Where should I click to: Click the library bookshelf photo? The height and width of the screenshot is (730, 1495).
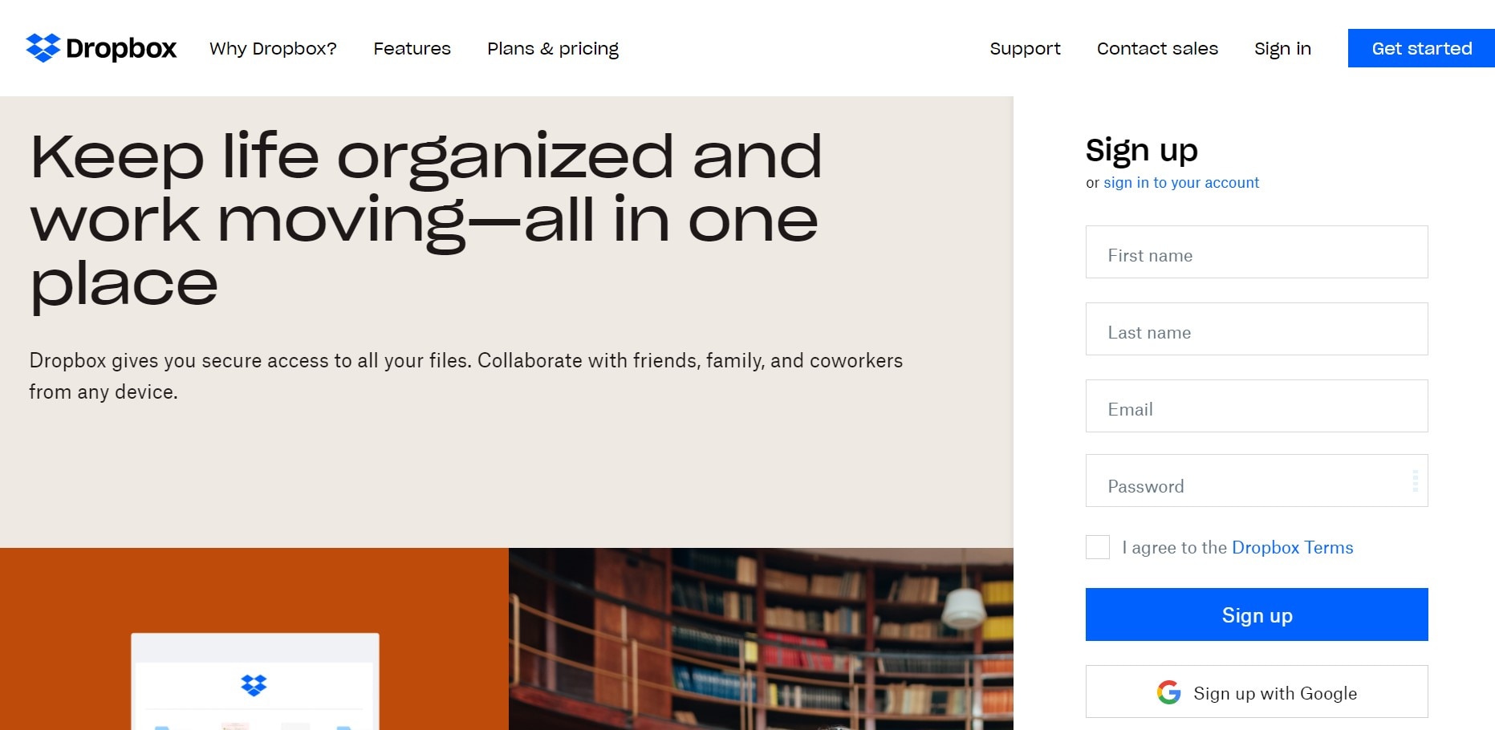pos(761,639)
